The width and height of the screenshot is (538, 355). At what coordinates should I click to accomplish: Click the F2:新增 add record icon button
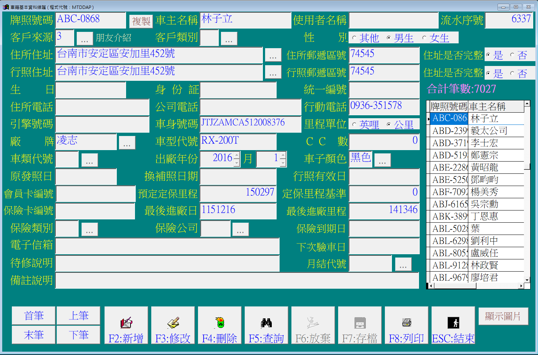point(126,325)
